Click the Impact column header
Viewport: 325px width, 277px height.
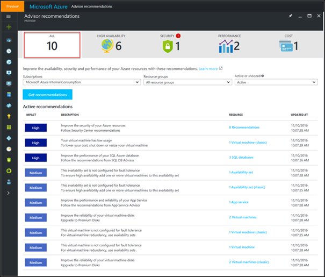click(x=31, y=115)
